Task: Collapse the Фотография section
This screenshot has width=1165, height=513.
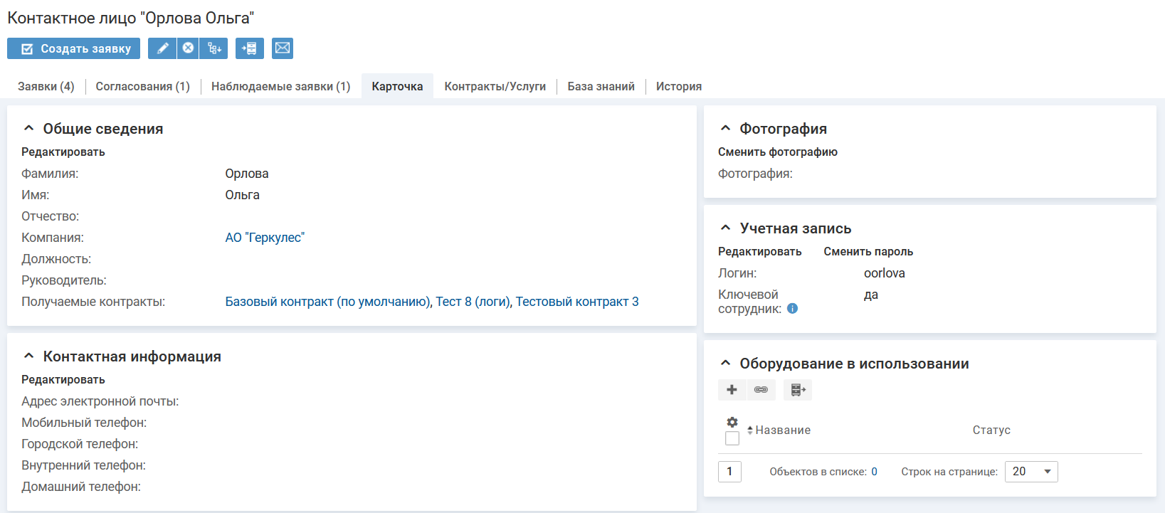Action: point(725,129)
